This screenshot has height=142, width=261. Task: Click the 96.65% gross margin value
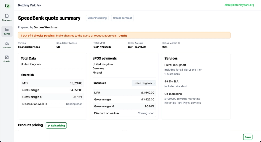78,97
